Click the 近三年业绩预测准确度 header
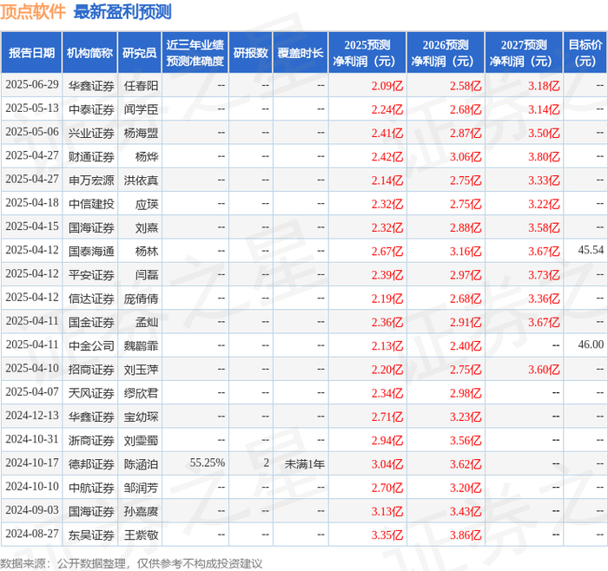Image resolution: width=608 pixels, height=571 pixels. click(x=195, y=53)
